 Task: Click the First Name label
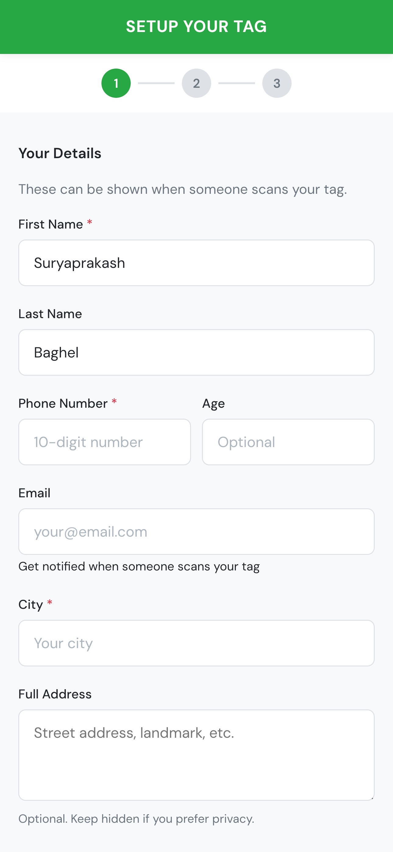pos(50,224)
